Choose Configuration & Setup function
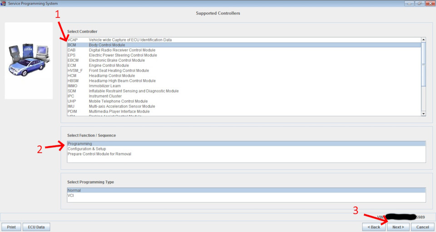The height and width of the screenshot is (232, 436). [246, 149]
